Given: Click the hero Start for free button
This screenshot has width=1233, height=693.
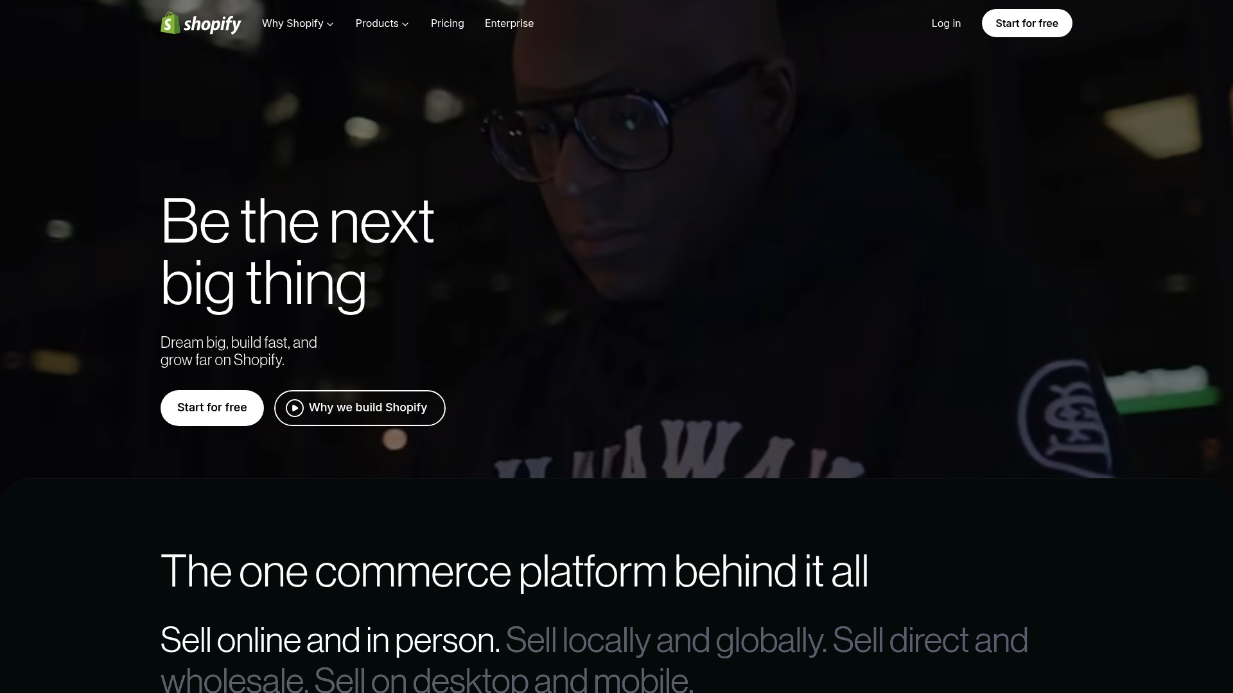Looking at the screenshot, I should [212, 408].
